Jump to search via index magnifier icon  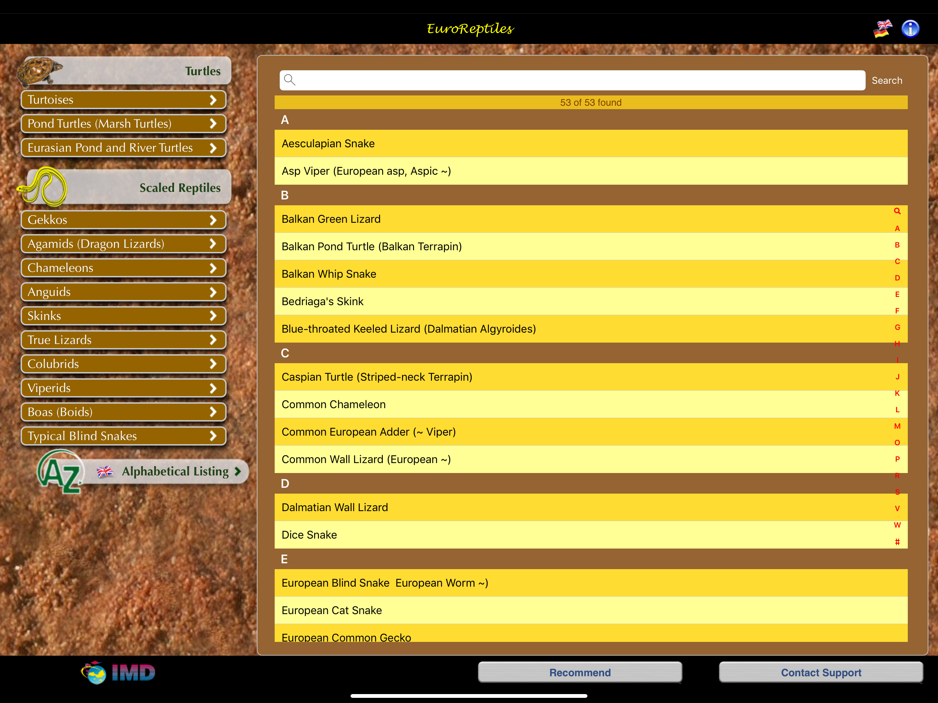[897, 211]
